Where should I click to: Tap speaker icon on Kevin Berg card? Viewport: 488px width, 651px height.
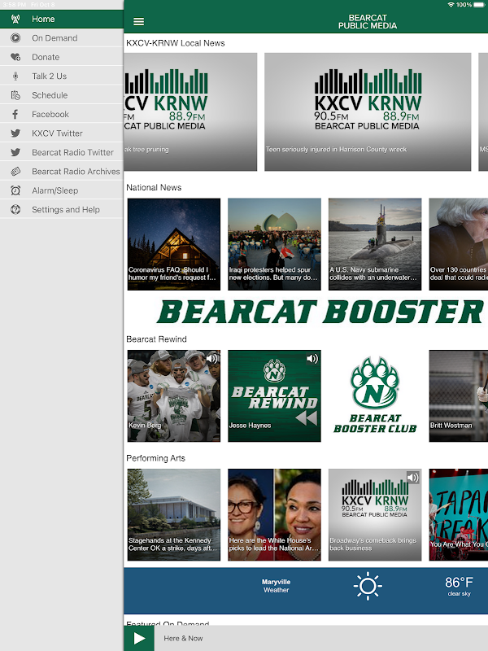tap(212, 358)
